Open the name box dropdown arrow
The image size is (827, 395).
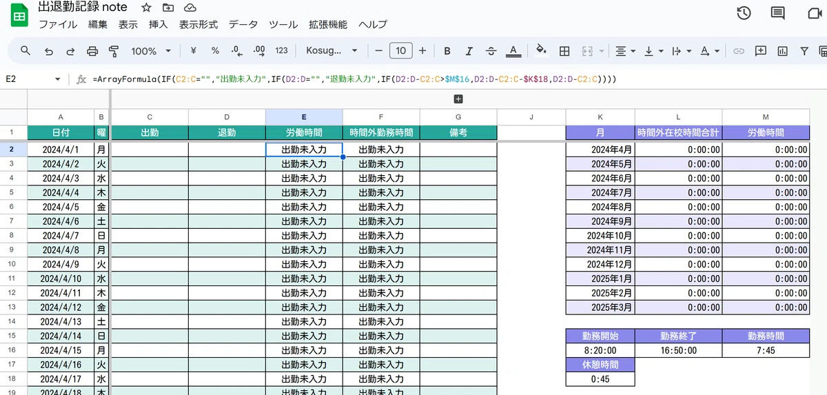click(58, 79)
